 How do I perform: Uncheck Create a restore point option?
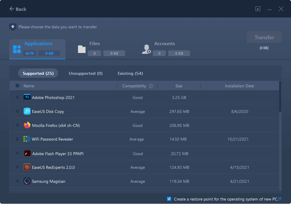[169, 199]
